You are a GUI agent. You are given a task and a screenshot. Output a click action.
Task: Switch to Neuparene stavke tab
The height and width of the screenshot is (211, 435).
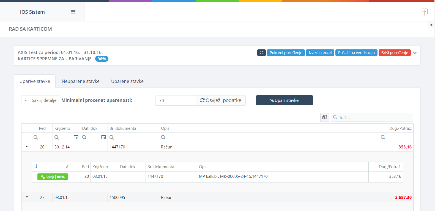tap(81, 81)
